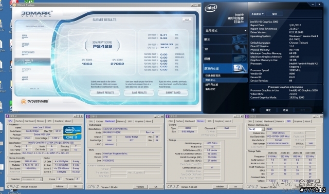Screen dimensions: 329x194
Task: Click Validate button in CPU-Z CPU window
Action: point(60,186)
